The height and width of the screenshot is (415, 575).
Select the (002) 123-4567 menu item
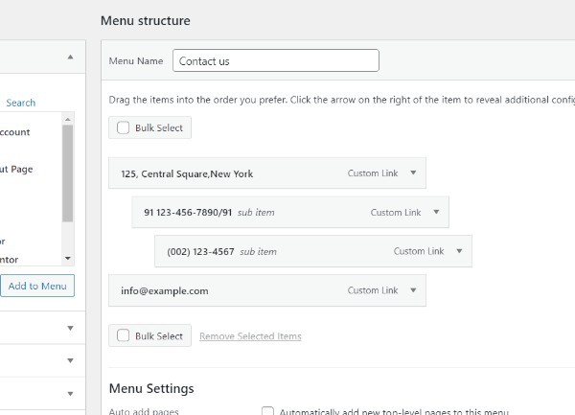click(313, 251)
